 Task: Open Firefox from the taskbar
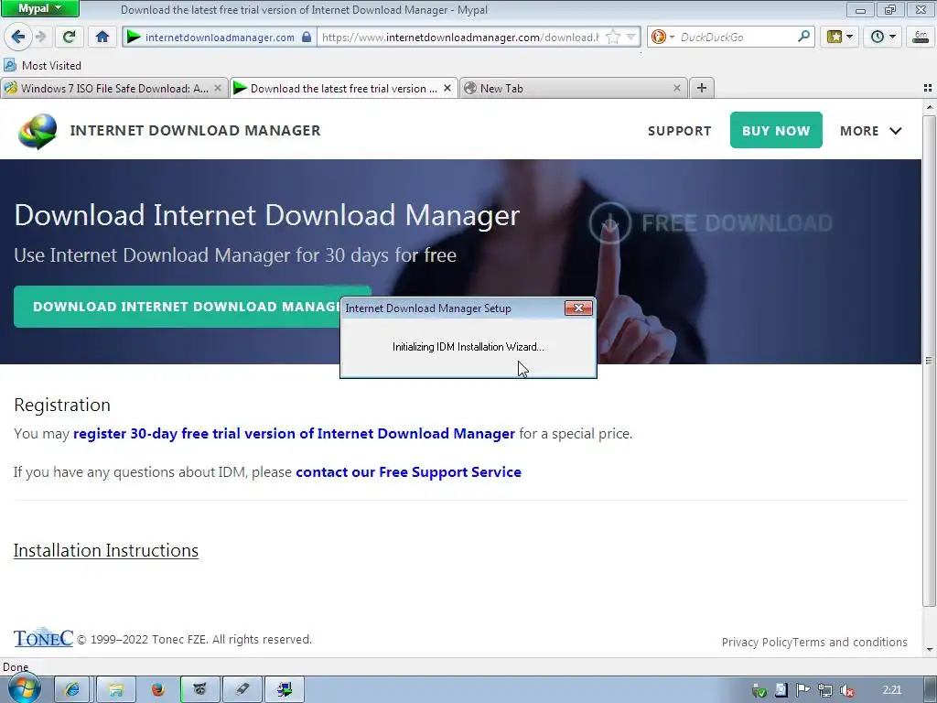[x=157, y=690]
